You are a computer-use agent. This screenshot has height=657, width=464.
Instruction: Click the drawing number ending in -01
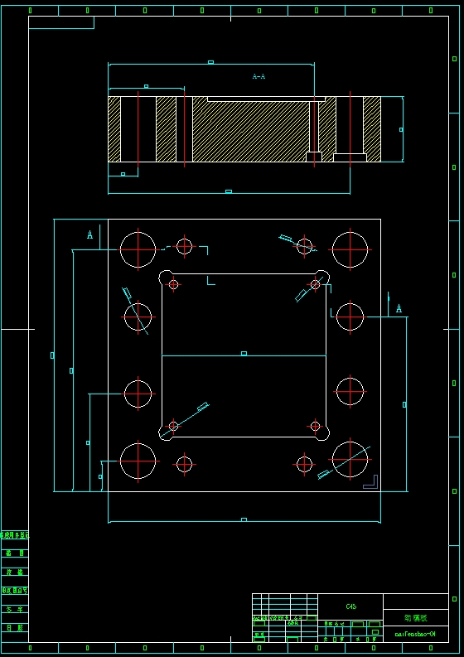pyautogui.click(x=415, y=634)
